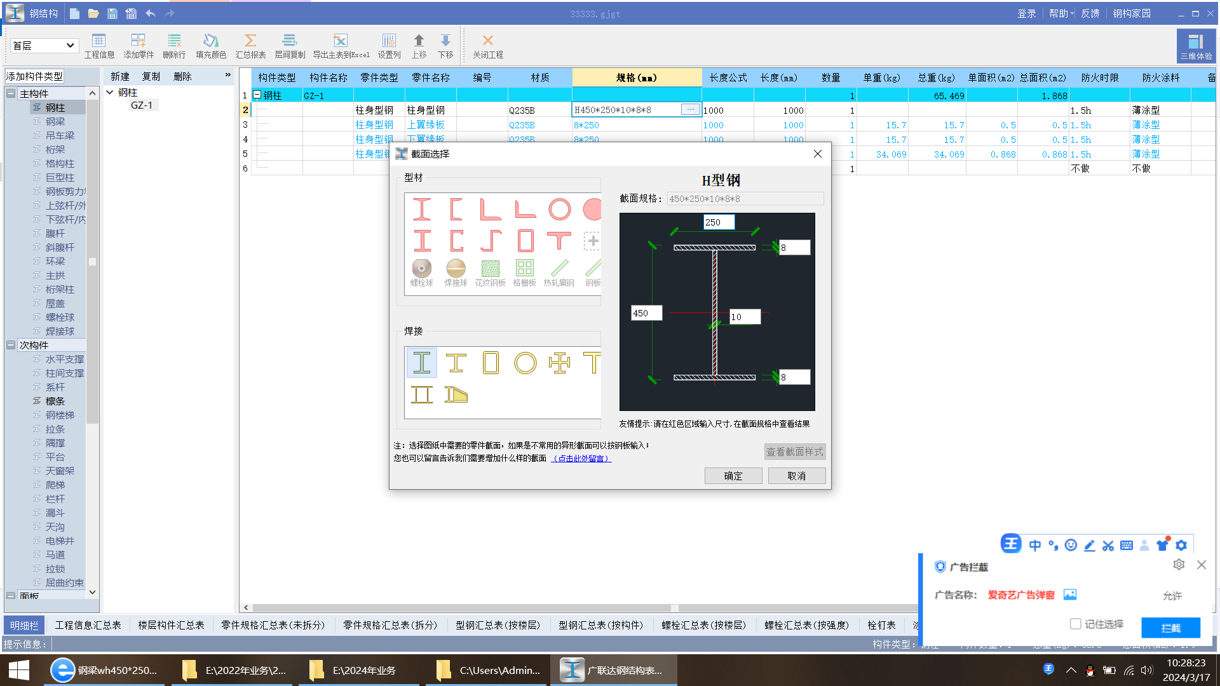This screenshot has height=686, width=1220.
Task: Confirm the section with 确定 button
Action: (x=733, y=476)
